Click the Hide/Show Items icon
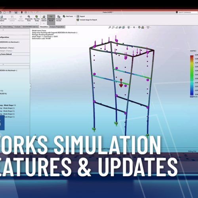Screen dimensions: 198x198 (134, 27)
